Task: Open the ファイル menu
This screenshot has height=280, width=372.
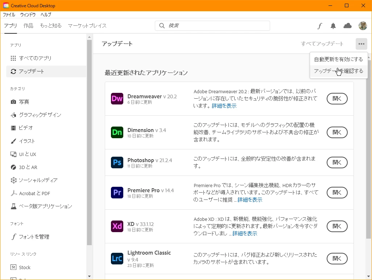Action: 9,15
